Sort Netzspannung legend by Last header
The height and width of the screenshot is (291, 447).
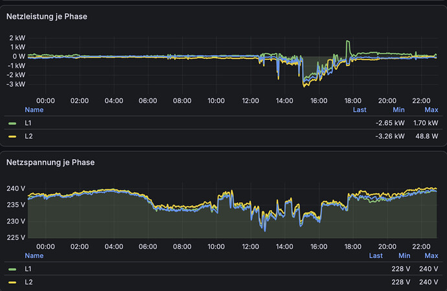click(x=376, y=255)
